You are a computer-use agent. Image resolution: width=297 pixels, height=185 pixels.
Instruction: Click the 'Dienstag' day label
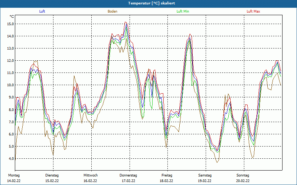point(52,175)
